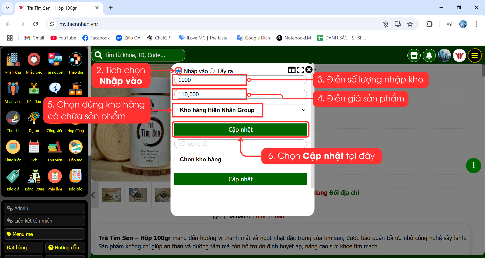Close the inventory popup dialog

pos(309,70)
